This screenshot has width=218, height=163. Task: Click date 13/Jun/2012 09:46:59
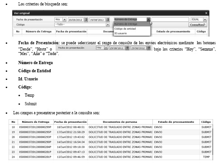[71, 157]
